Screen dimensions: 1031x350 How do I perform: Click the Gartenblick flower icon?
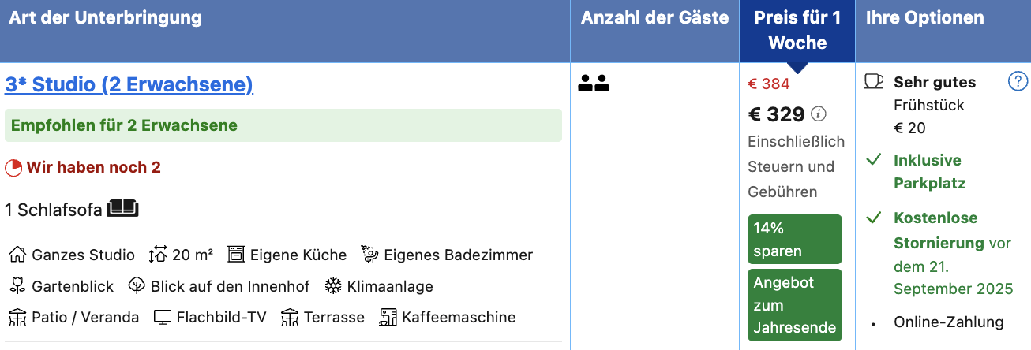(17, 286)
